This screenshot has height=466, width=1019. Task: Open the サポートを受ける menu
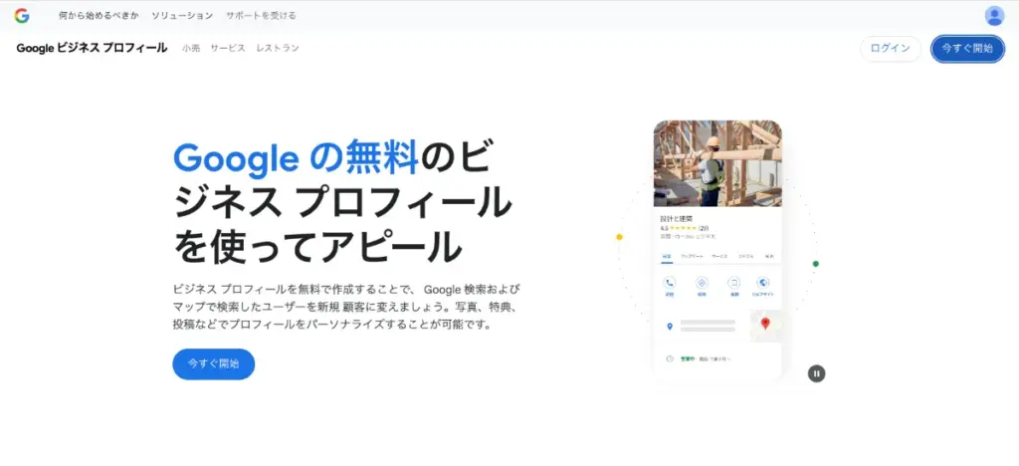[x=261, y=16]
